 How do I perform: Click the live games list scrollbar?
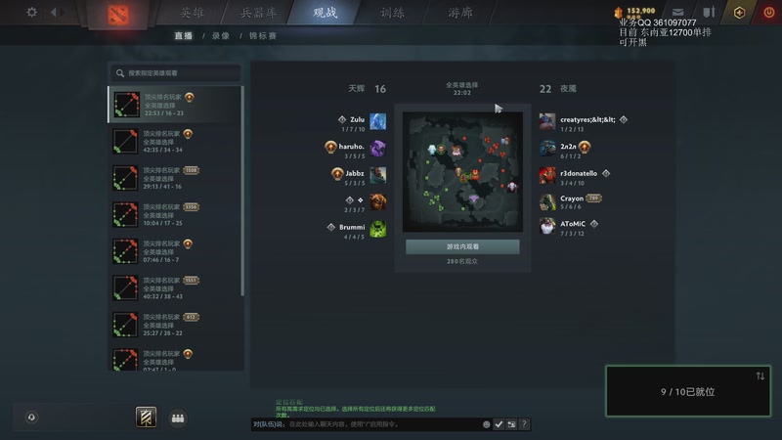[242, 191]
